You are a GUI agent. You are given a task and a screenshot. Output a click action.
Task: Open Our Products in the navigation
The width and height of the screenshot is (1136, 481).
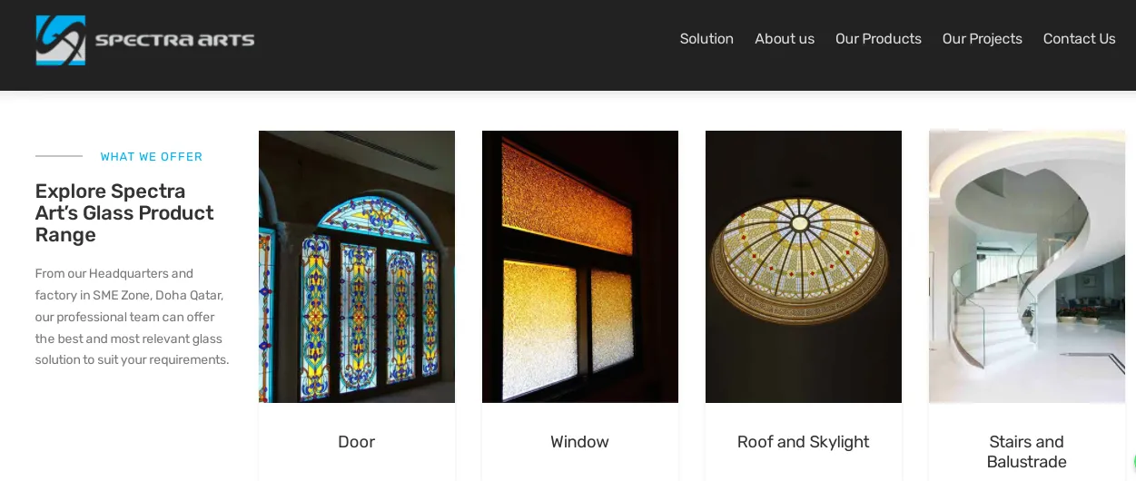pyautogui.click(x=878, y=39)
